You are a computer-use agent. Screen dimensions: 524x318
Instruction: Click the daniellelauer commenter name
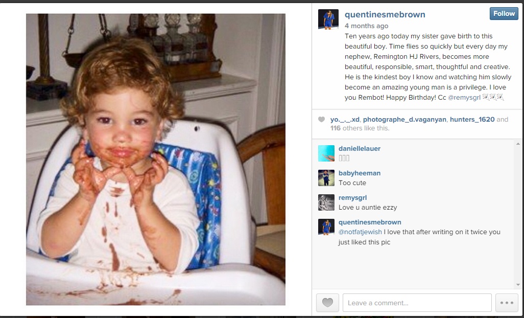click(359, 148)
